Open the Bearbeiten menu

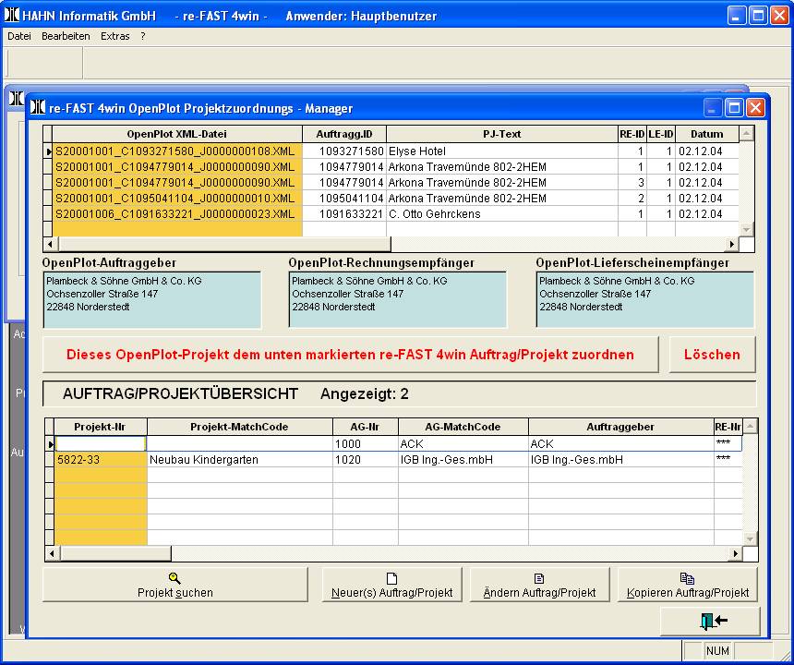(66, 36)
